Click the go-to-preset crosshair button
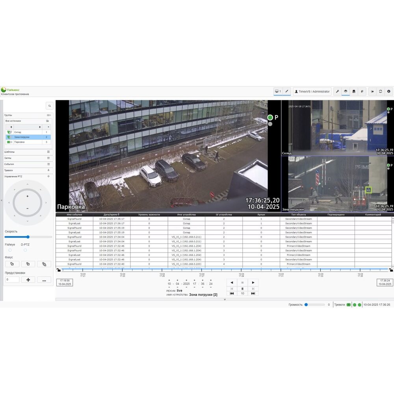 pyautogui.click(x=28, y=280)
